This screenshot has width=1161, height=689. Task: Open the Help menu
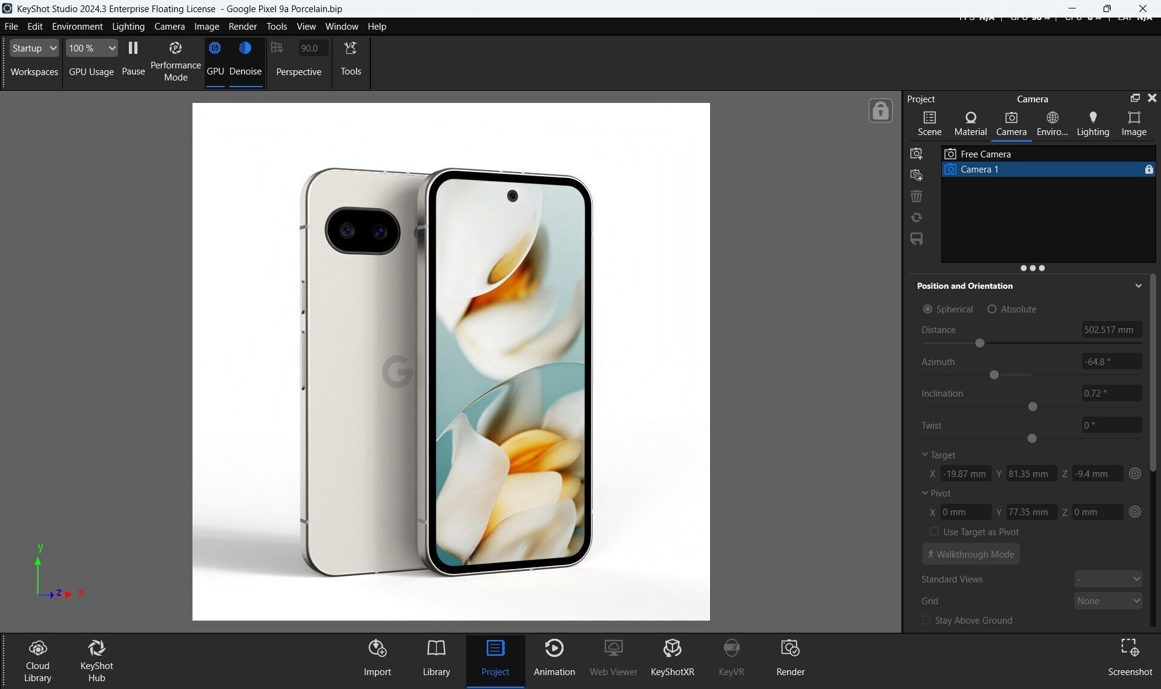tap(377, 27)
